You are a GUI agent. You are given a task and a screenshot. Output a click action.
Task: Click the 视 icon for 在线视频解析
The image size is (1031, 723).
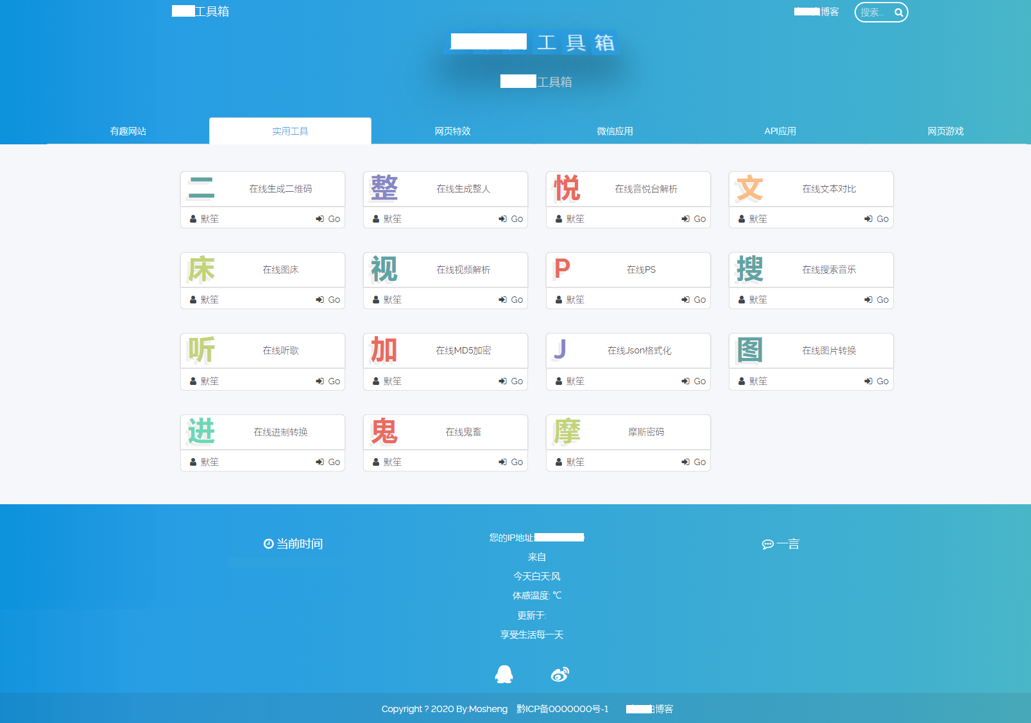pos(384,269)
